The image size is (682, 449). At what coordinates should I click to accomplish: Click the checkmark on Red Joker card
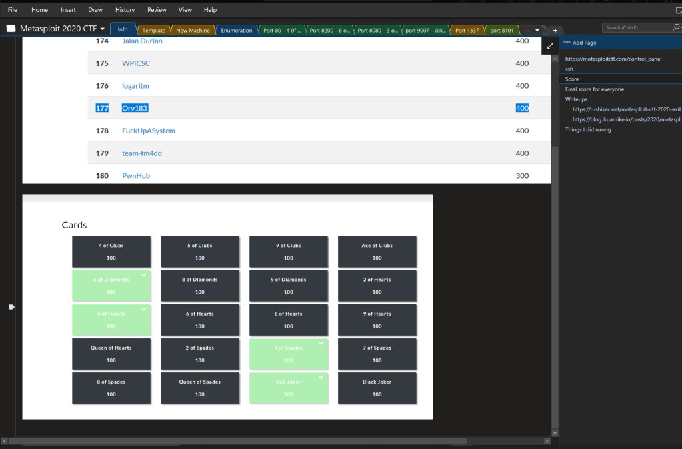(x=322, y=377)
